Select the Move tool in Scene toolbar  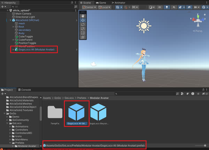[x=83, y=20]
